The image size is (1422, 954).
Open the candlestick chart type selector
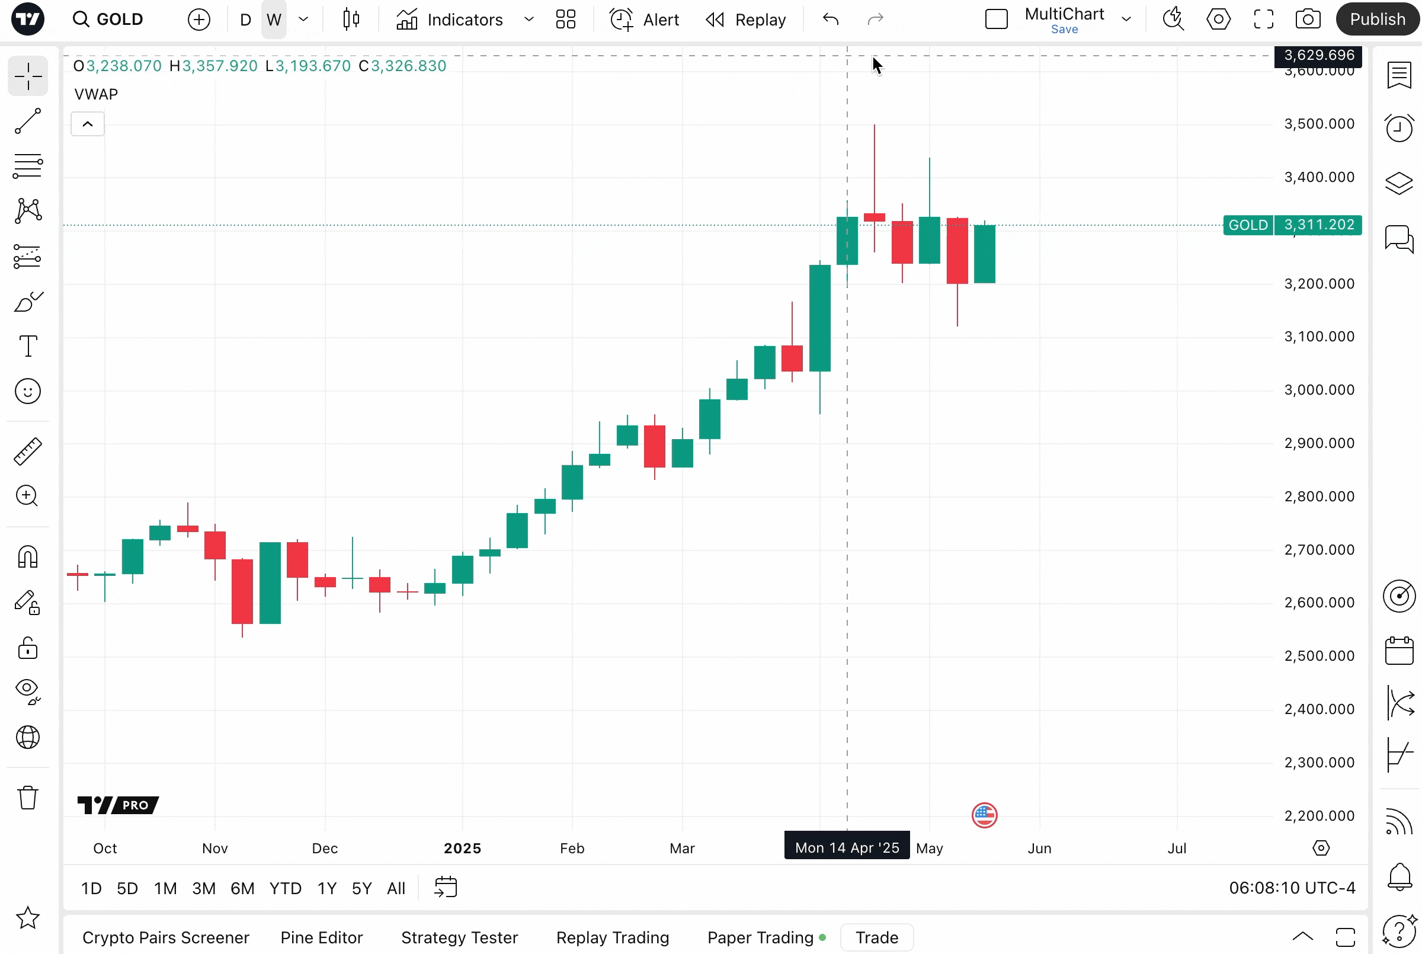click(351, 20)
